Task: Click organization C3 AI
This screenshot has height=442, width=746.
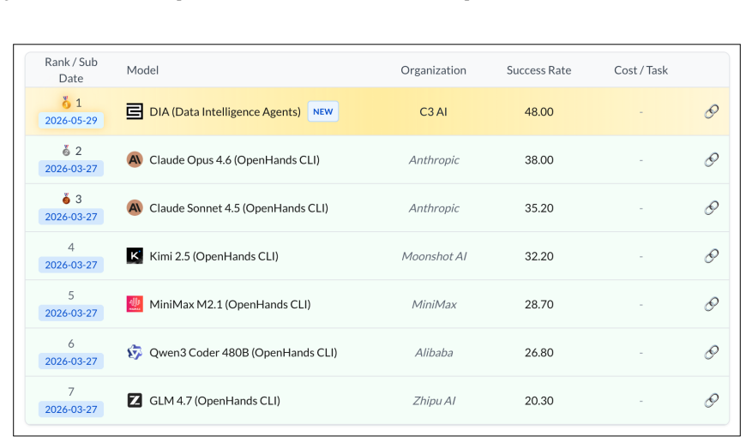Action: (x=433, y=111)
